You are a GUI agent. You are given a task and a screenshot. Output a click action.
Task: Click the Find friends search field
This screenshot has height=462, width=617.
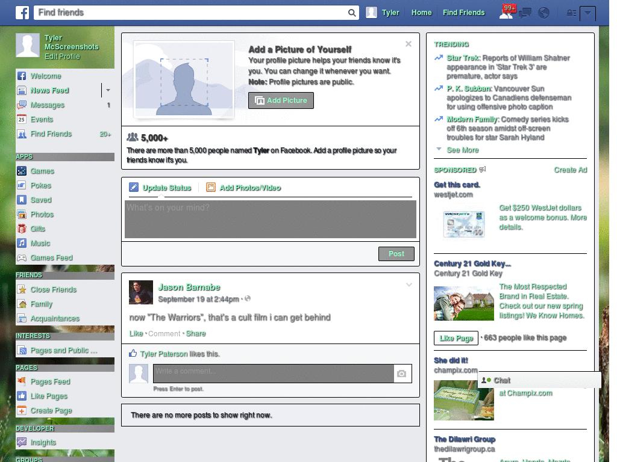pos(191,13)
